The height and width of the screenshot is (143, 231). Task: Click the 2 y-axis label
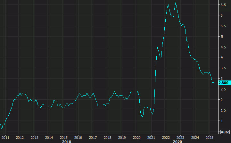tap(222, 100)
